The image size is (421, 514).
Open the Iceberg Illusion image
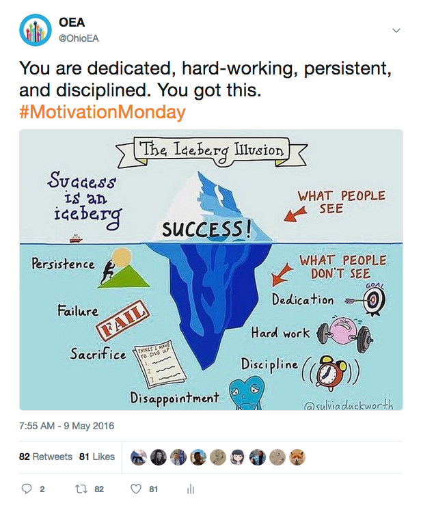(210, 270)
